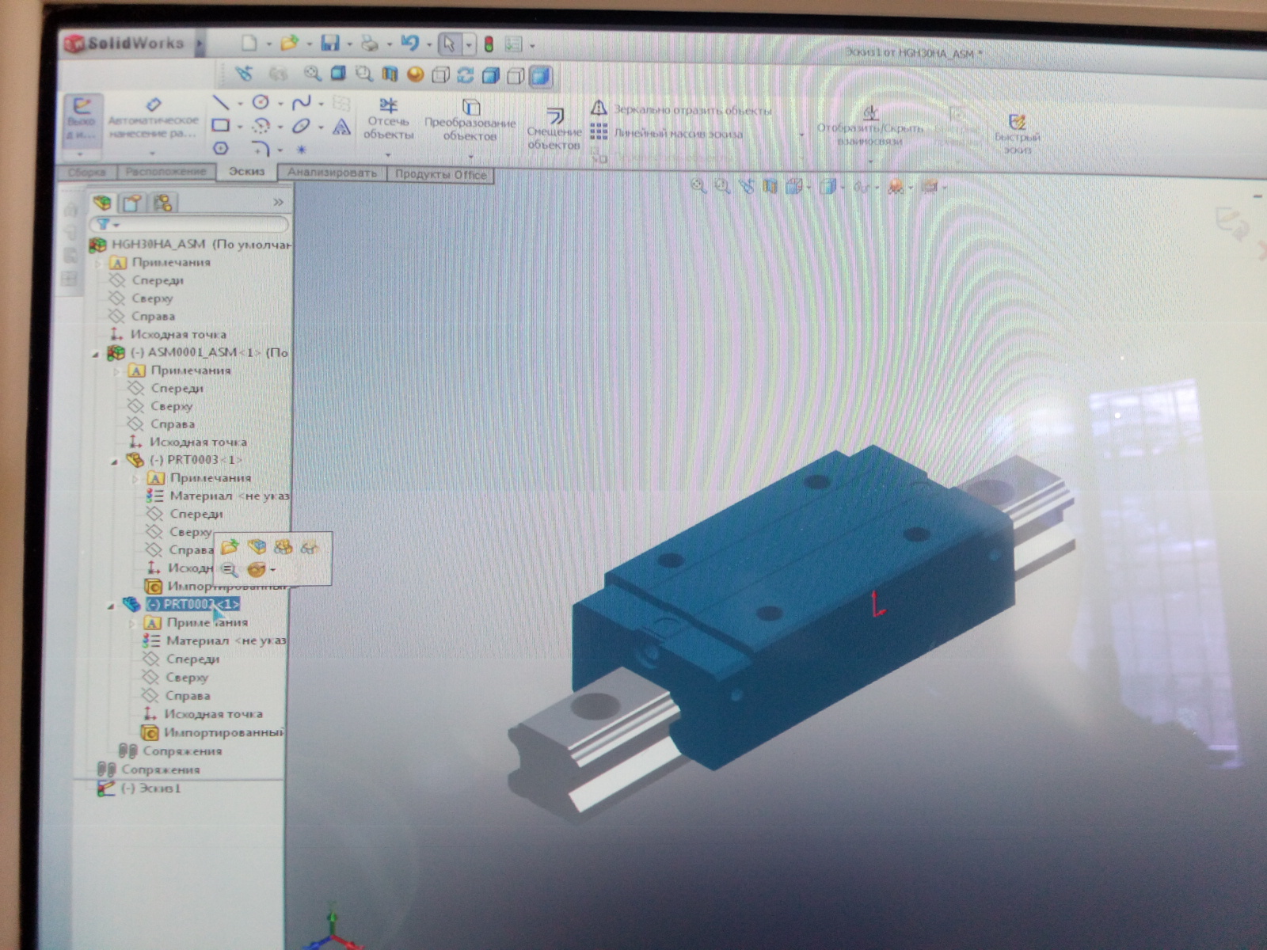
Task: Expand the feature tree panel with the double chevron
Action: (x=278, y=203)
